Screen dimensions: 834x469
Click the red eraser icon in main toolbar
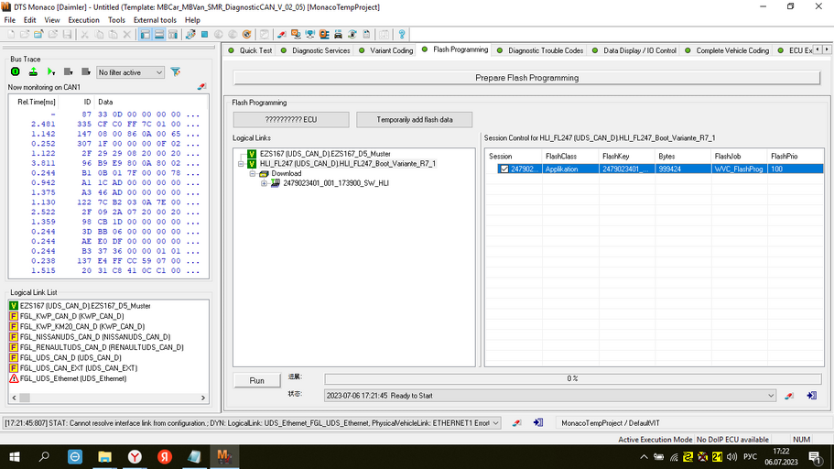281,35
